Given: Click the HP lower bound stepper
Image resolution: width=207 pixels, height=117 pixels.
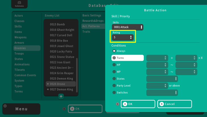Looking at the screenshot, I should coord(157,65).
